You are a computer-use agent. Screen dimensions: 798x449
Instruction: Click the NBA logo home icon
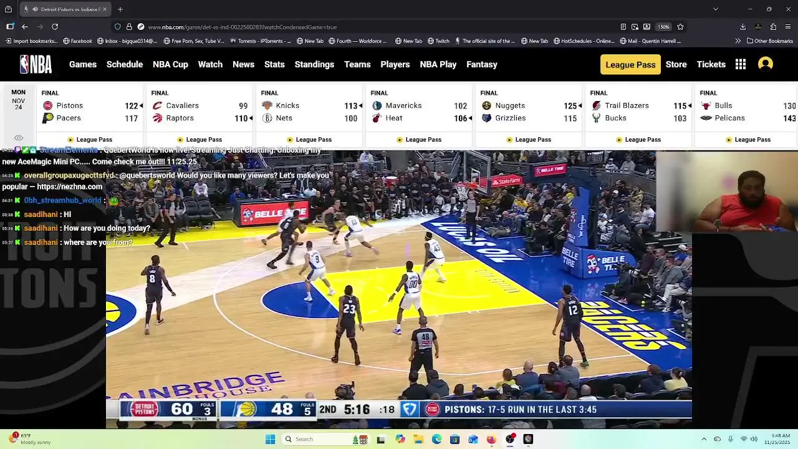tap(36, 64)
